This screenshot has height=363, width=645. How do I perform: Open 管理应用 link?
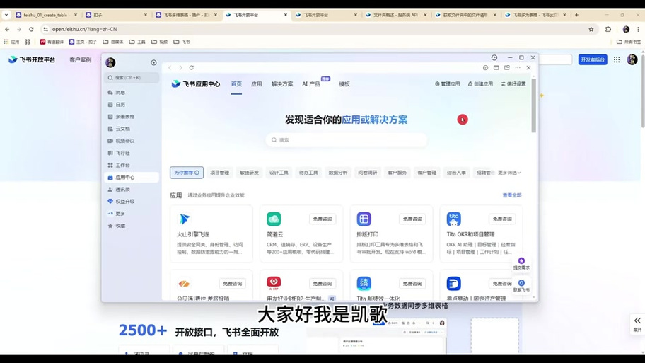tap(448, 84)
